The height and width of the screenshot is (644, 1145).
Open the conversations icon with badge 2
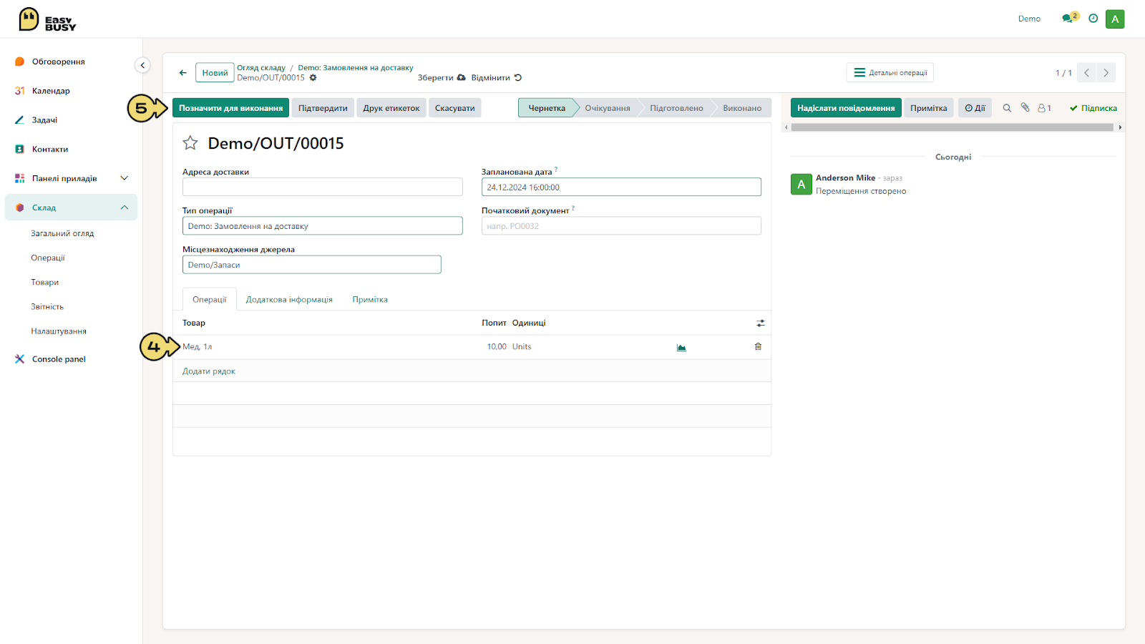(1070, 18)
